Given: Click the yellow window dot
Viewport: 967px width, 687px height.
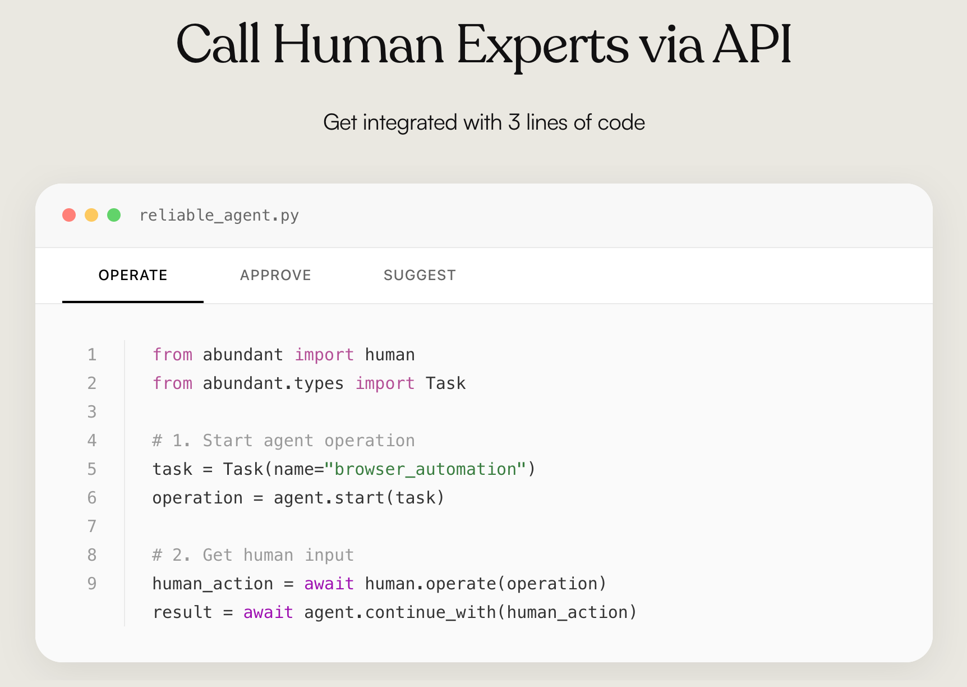Looking at the screenshot, I should [x=91, y=215].
